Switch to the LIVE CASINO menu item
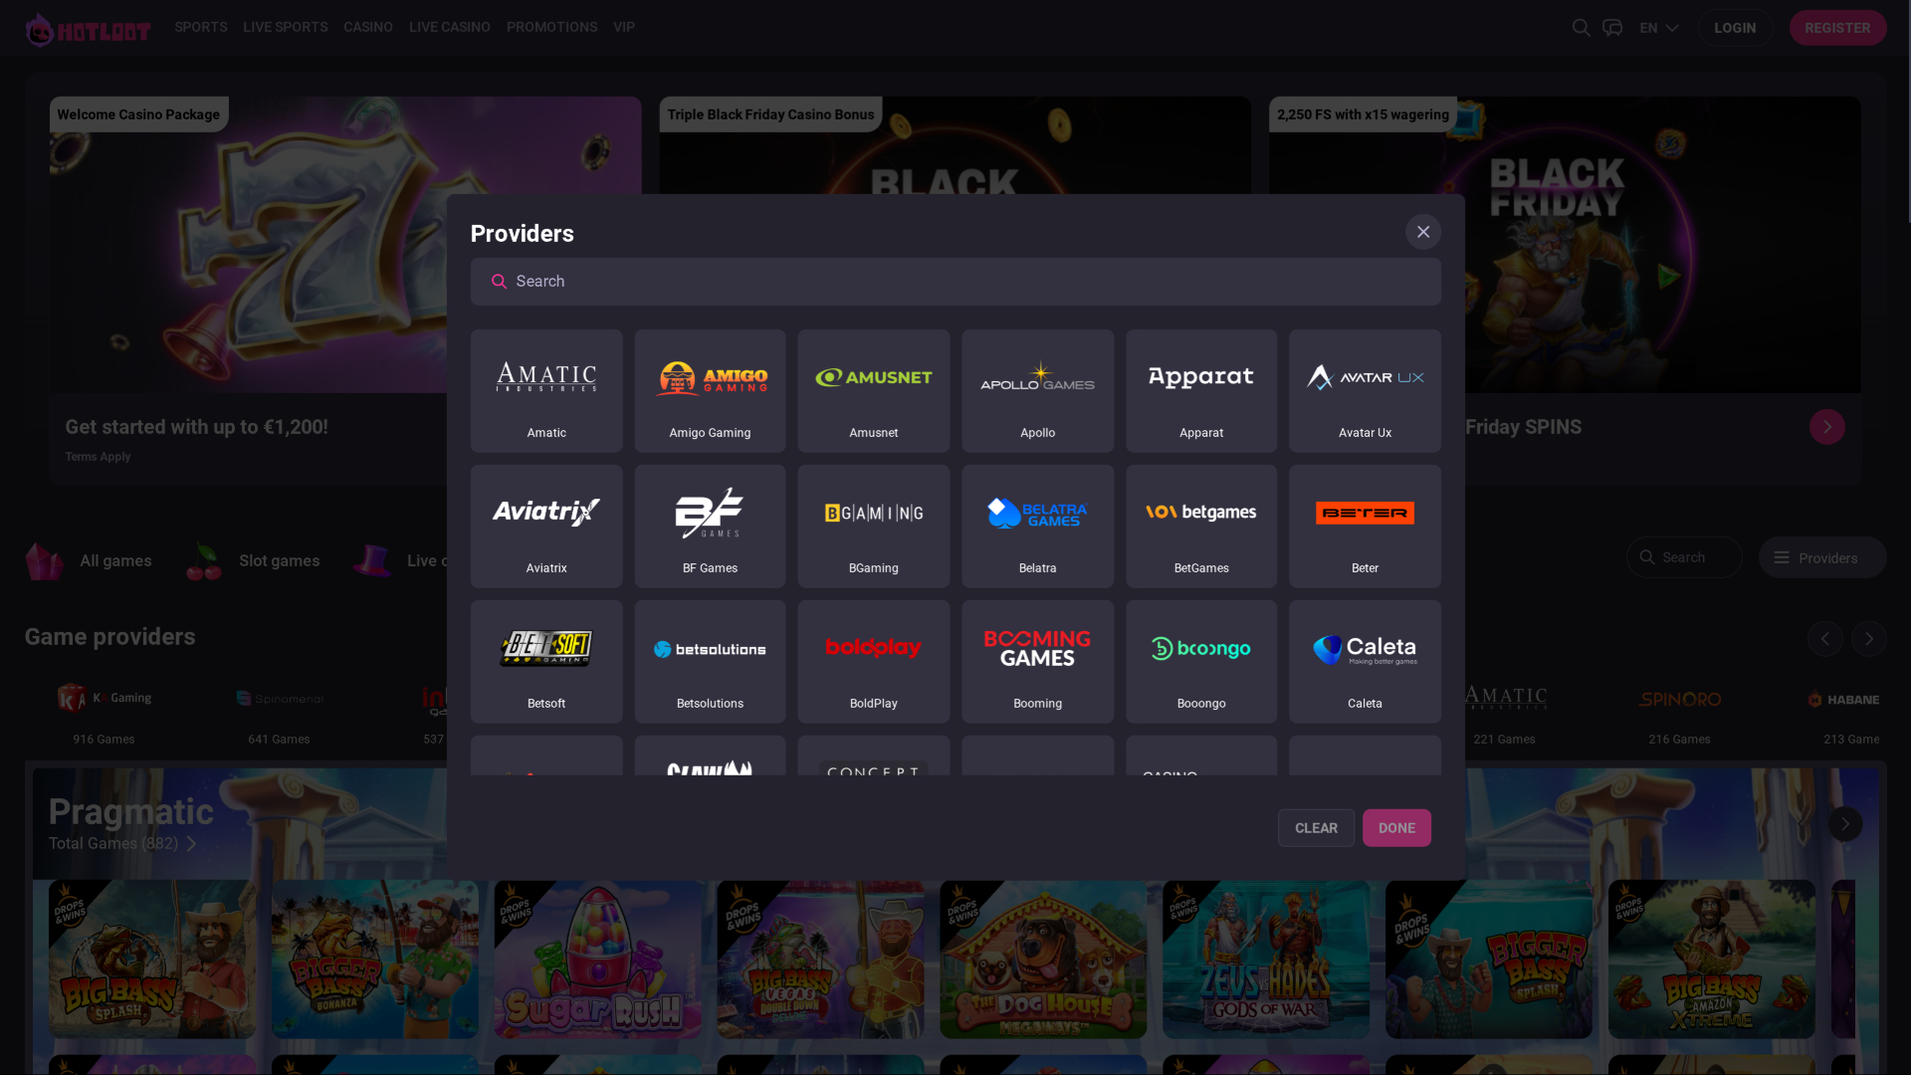The height and width of the screenshot is (1075, 1911). coord(449,27)
